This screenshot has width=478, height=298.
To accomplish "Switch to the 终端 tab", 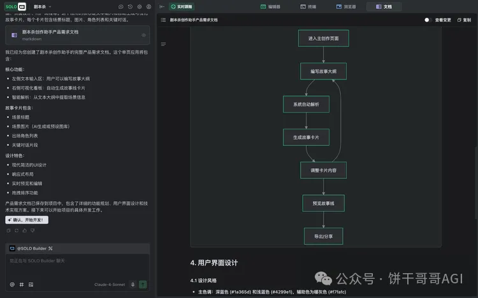I will tap(308, 7).
